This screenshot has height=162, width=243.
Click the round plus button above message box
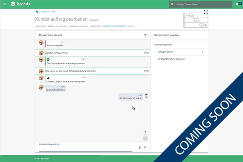tap(145, 132)
